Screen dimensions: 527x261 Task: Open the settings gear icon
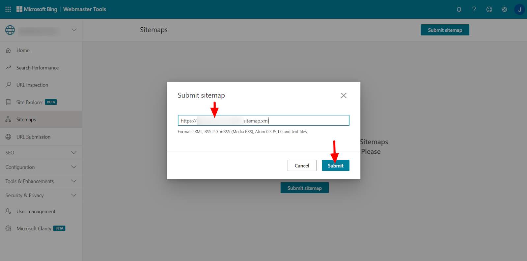click(504, 9)
